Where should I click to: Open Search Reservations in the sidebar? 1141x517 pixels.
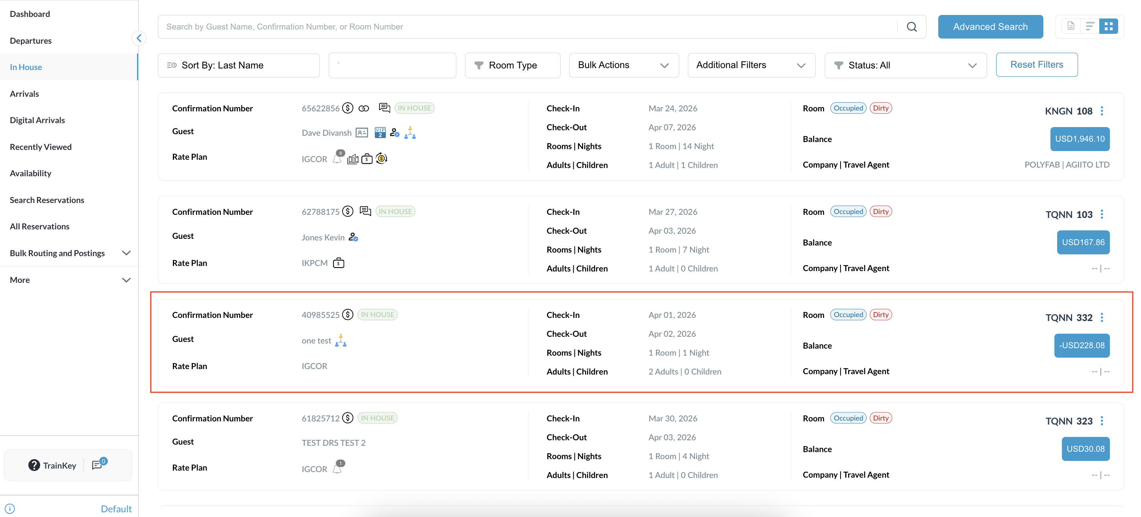(47, 200)
